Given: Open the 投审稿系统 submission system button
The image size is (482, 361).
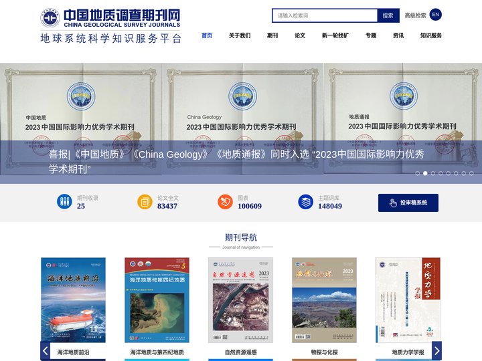Looking at the screenshot, I should click(x=408, y=203).
